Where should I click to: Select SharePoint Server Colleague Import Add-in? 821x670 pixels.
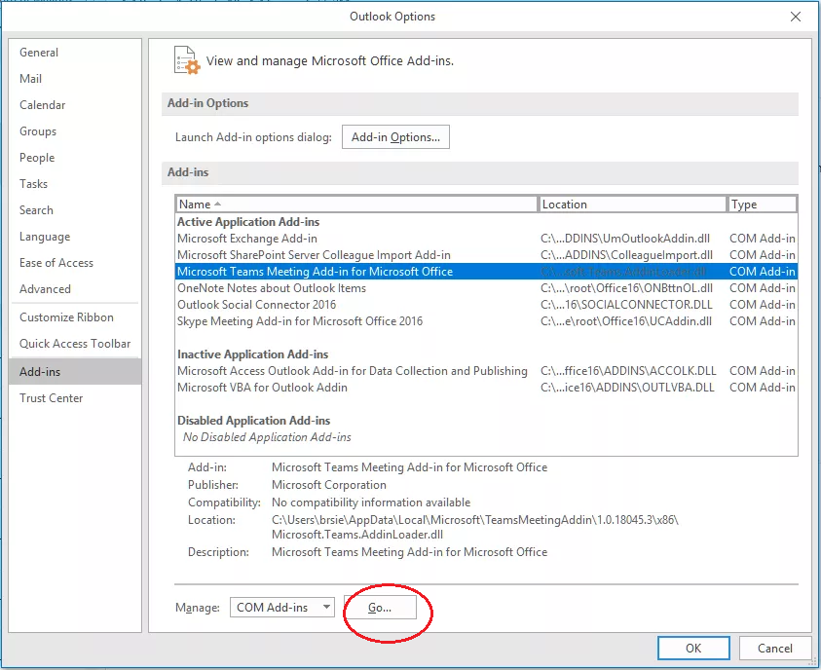click(x=486, y=255)
